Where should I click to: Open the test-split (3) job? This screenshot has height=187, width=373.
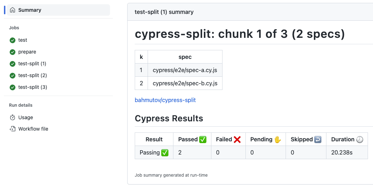point(33,87)
